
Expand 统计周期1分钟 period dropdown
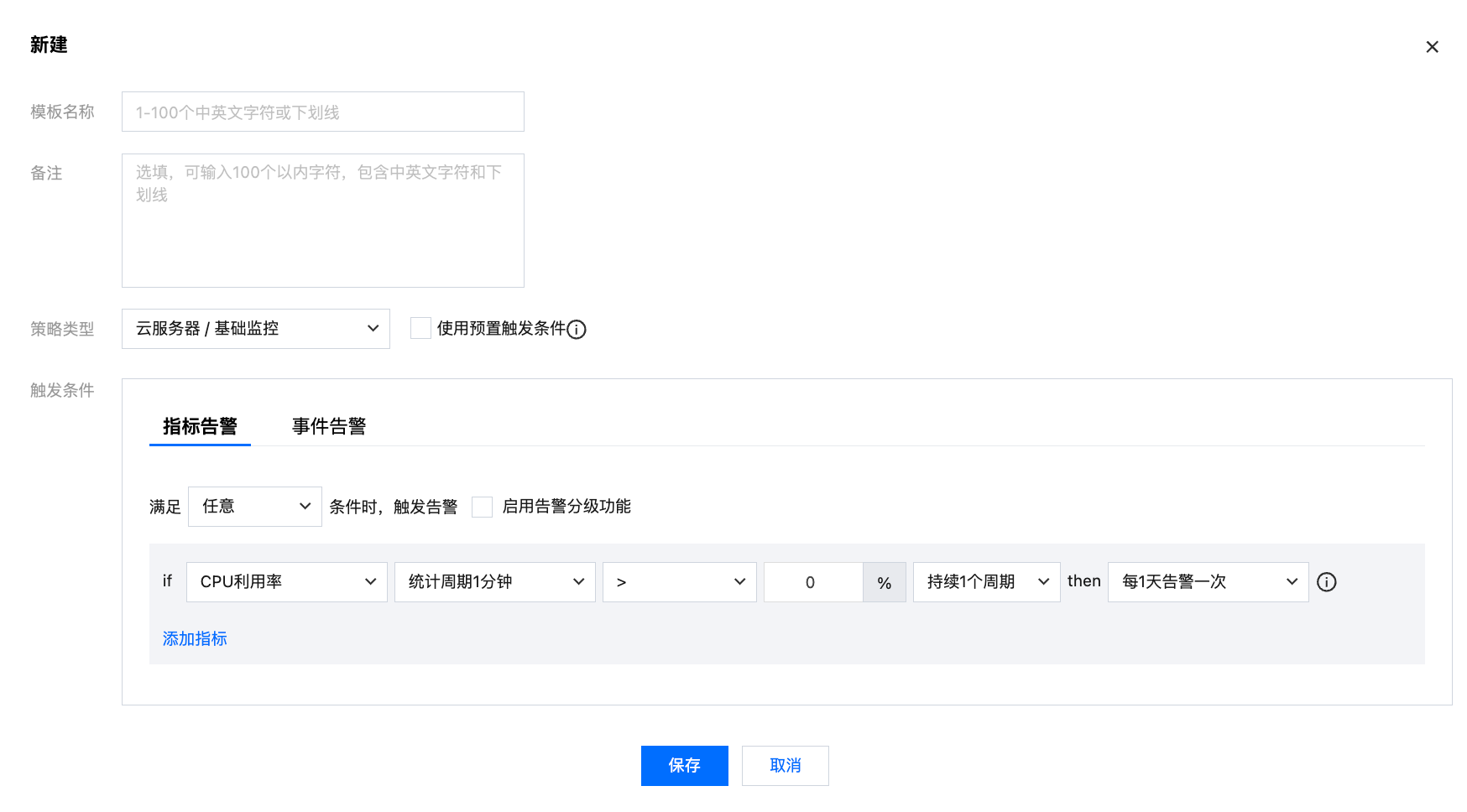coord(494,582)
